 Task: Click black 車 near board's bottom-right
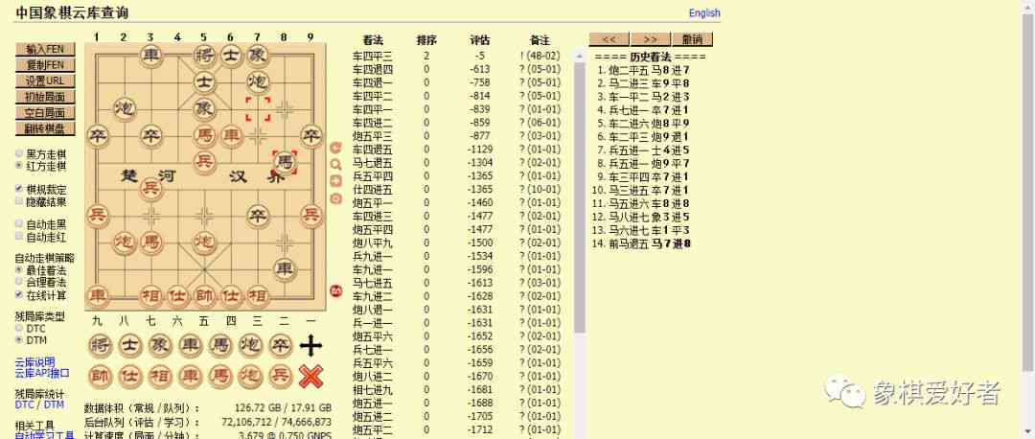(285, 268)
